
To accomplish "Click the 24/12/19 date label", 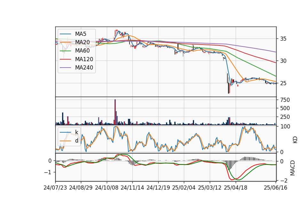I will click(x=158, y=188).
